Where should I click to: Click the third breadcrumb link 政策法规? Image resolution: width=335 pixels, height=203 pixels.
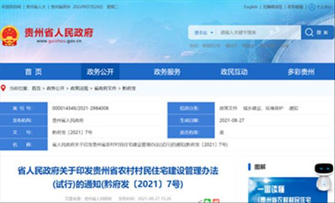(x=79, y=88)
